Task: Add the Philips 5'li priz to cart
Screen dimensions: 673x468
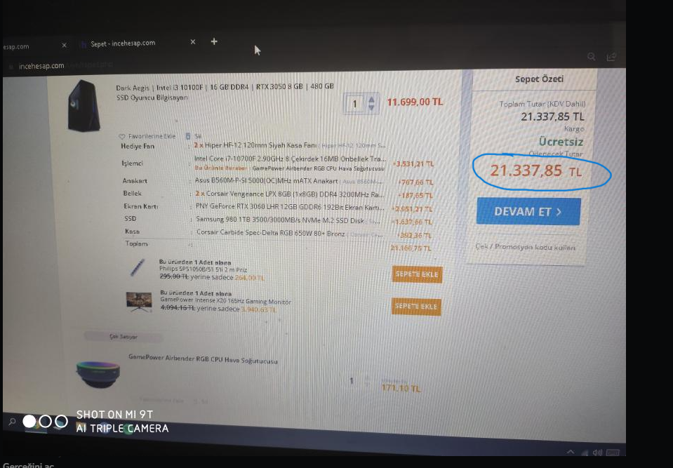Action: click(417, 274)
